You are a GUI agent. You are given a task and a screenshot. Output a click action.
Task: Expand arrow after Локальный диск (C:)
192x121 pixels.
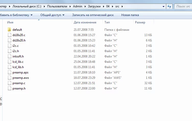tap(44, 6)
